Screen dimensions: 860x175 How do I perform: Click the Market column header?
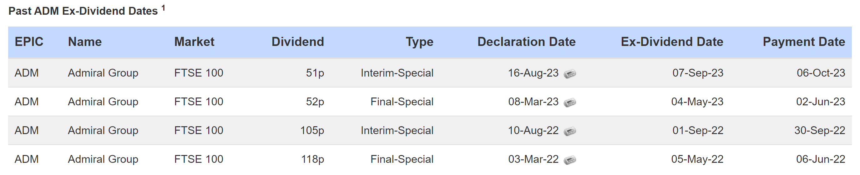coord(194,42)
